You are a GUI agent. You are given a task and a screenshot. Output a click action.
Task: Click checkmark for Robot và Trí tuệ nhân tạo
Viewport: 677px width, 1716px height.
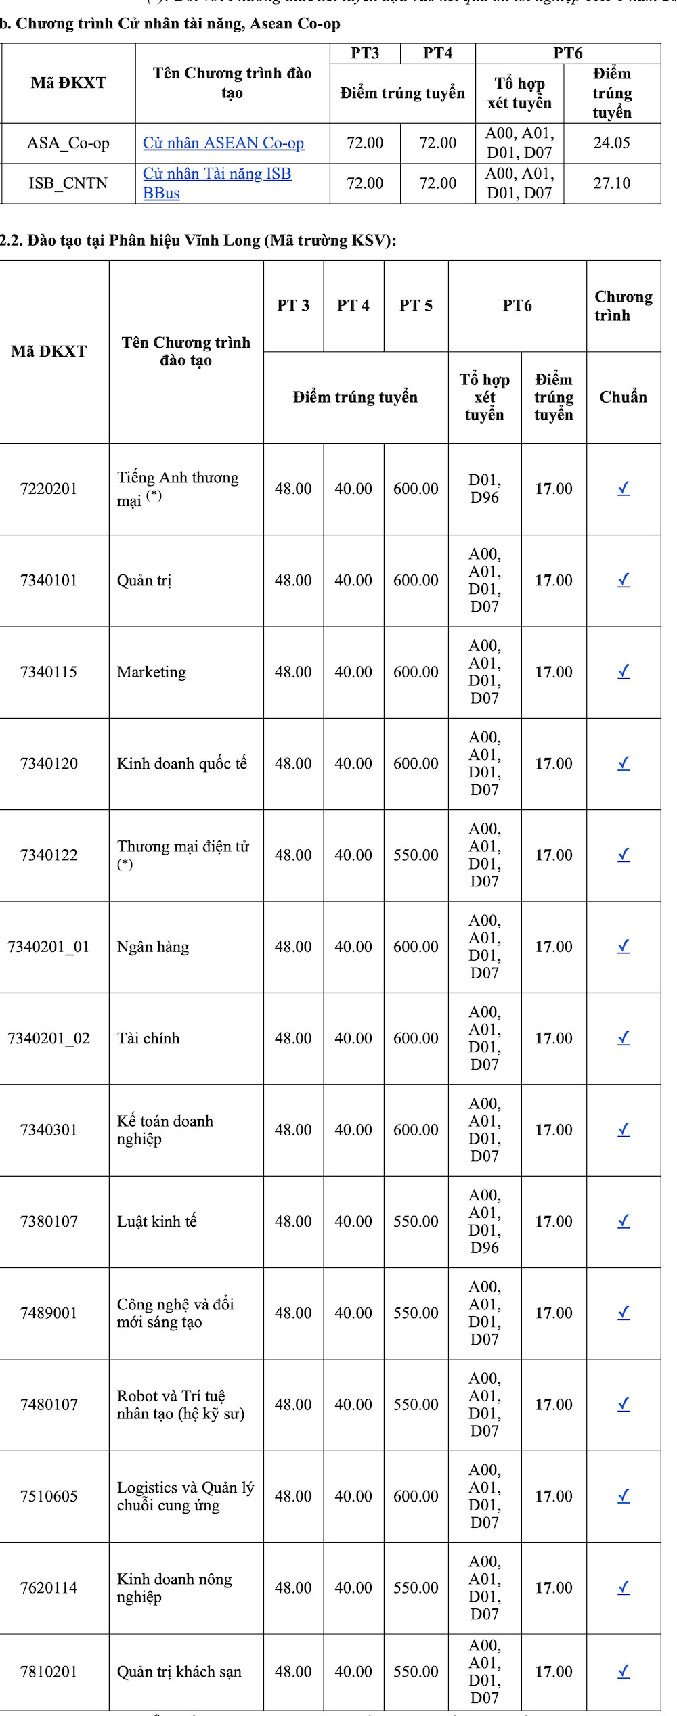click(x=624, y=1405)
